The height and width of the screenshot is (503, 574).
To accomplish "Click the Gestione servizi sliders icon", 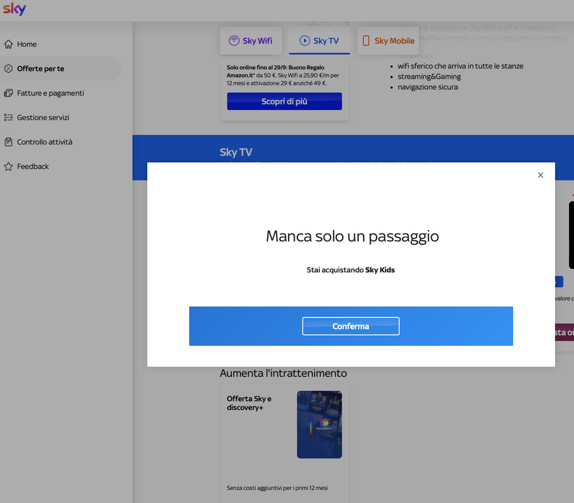I will click(8, 118).
